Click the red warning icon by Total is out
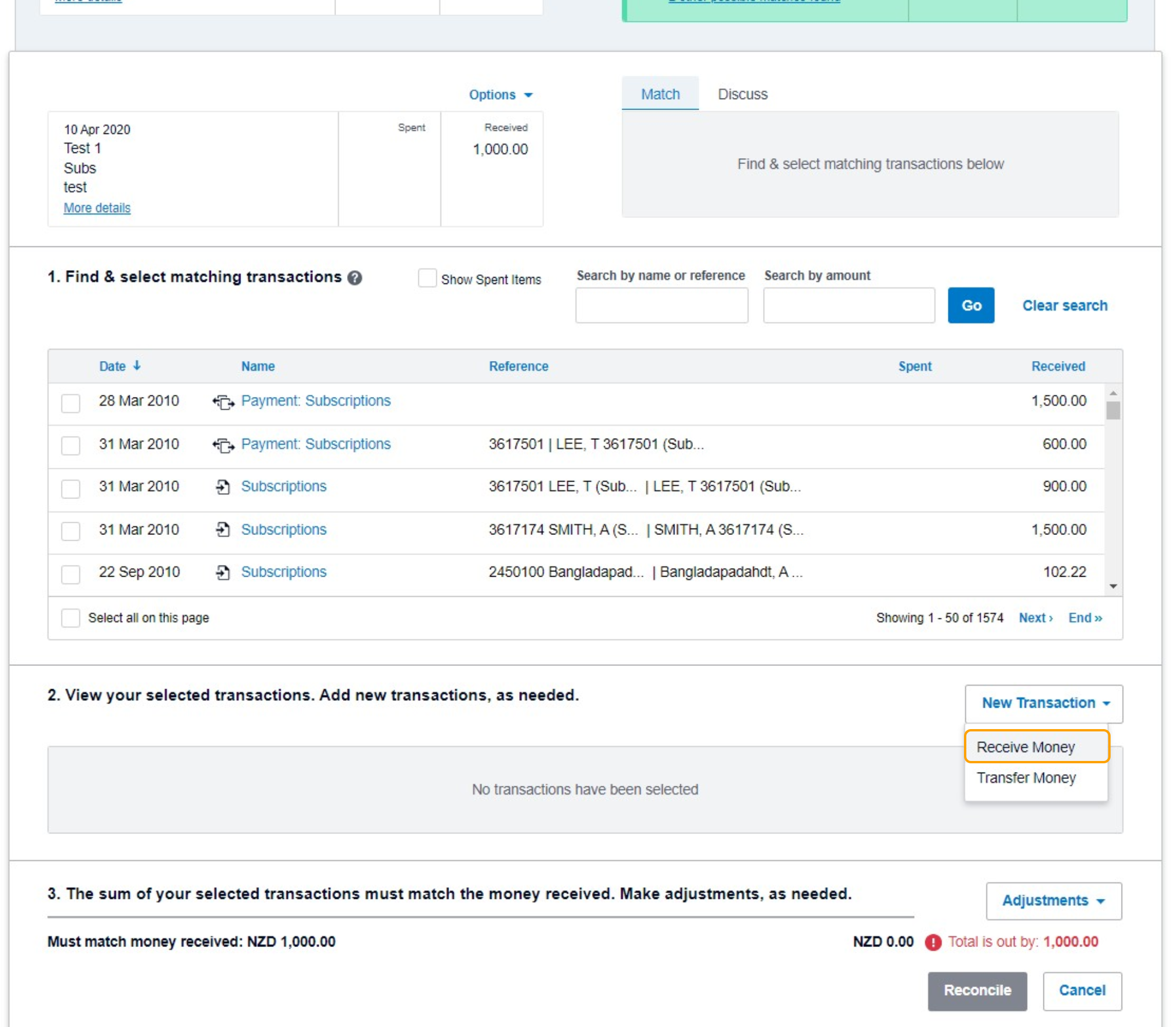 (933, 942)
